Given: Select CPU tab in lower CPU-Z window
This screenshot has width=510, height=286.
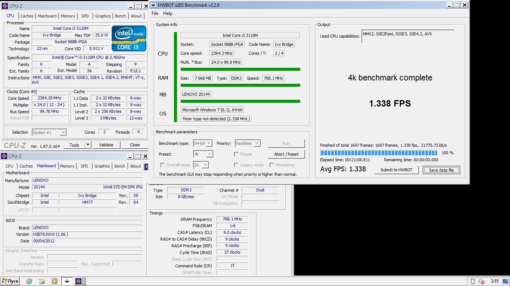Looking at the screenshot, I should (9, 166).
